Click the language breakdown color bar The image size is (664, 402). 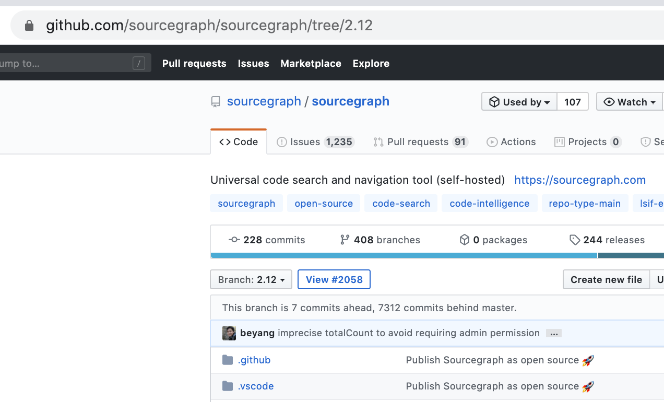437,255
